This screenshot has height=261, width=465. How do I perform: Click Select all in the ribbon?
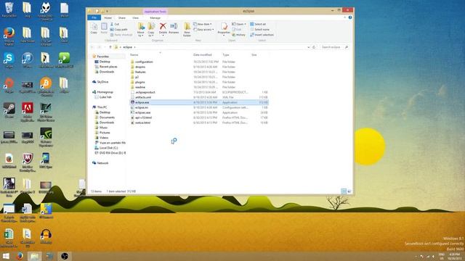tap(258, 24)
